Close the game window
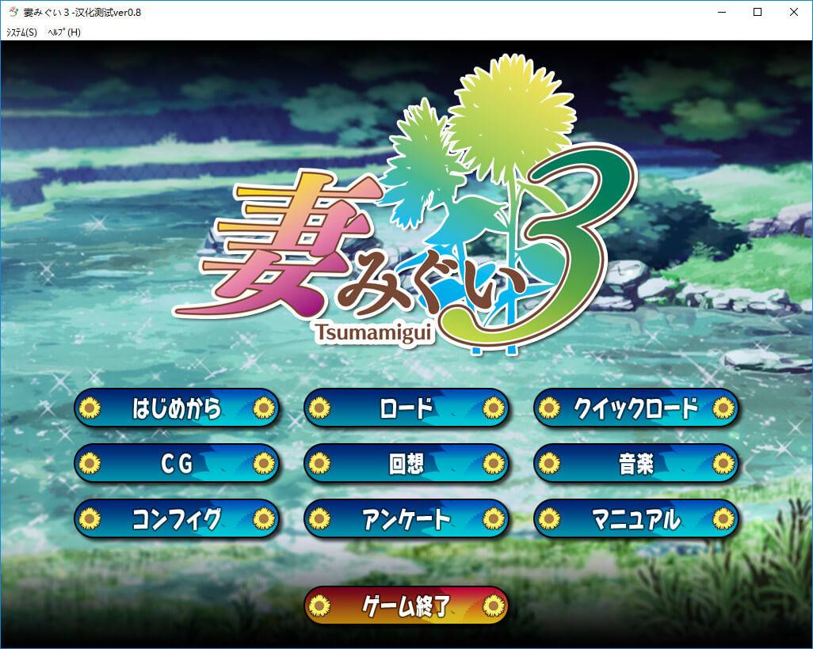This screenshot has height=649, width=813. coord(794,13)
